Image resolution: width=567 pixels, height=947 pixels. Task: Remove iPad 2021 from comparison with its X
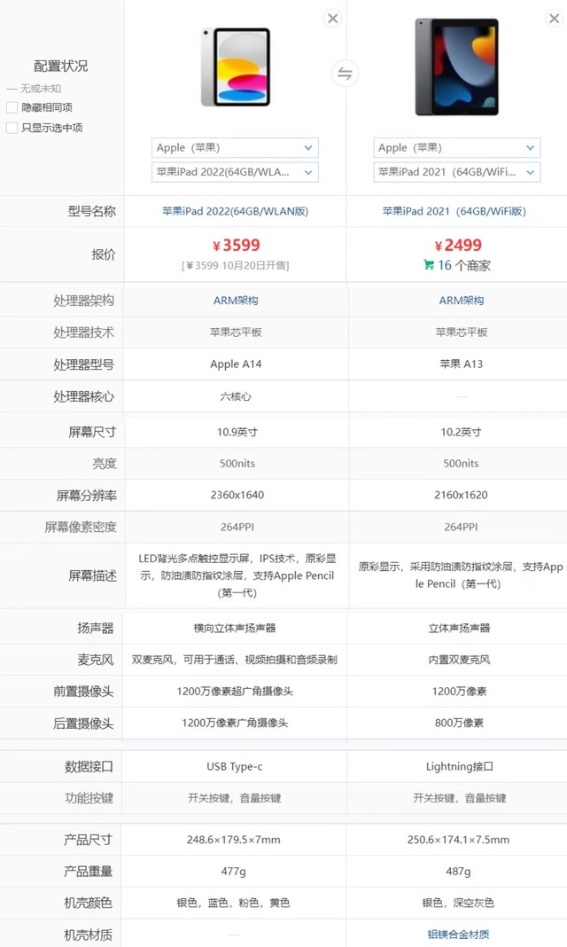click(554, 18)
